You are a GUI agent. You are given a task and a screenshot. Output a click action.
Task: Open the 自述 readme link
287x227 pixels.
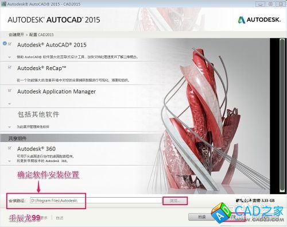coord(60,218)
